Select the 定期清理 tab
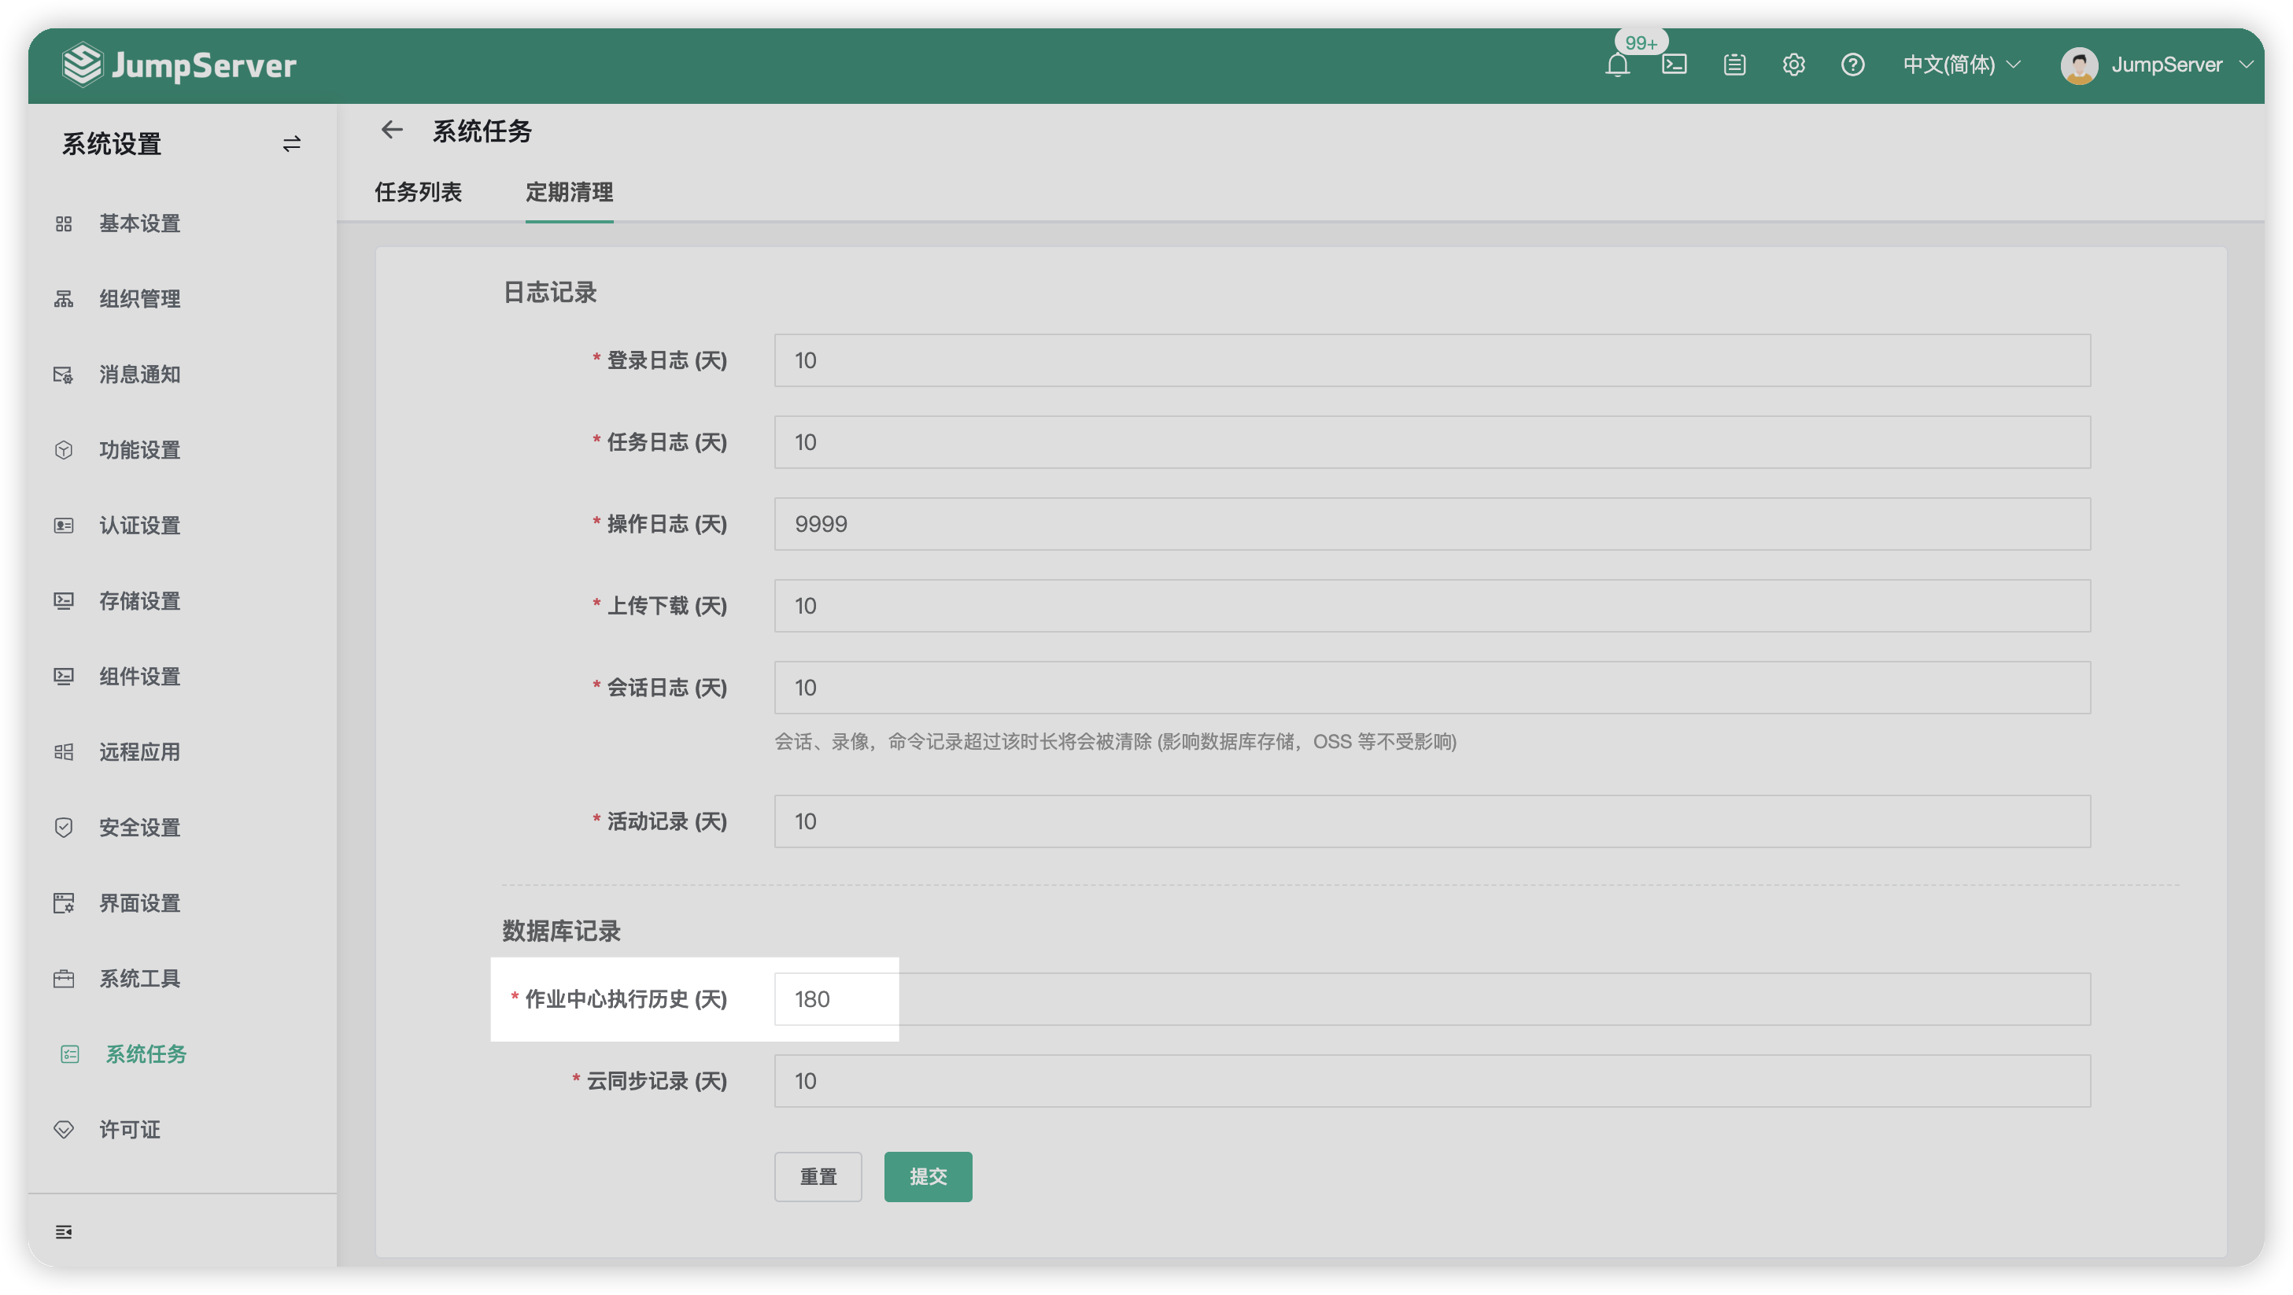Viewport: 2293px width, 1295px height. tap(569, 192)
